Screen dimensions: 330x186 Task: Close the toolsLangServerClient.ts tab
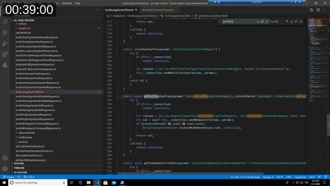136,10
